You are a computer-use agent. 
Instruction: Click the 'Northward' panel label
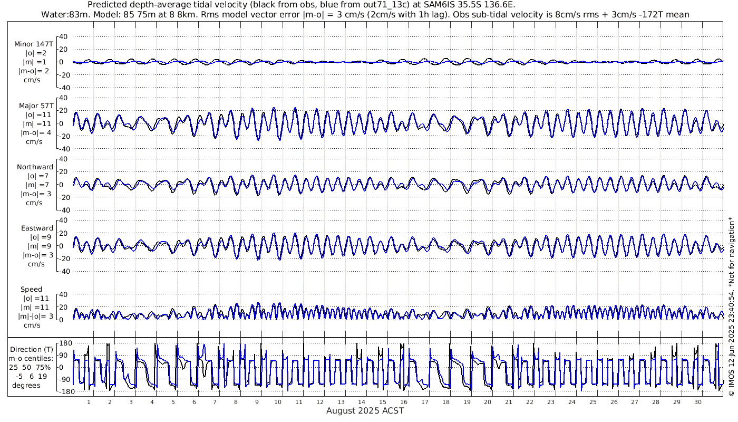pyautogui.click(x=35, y=167)
